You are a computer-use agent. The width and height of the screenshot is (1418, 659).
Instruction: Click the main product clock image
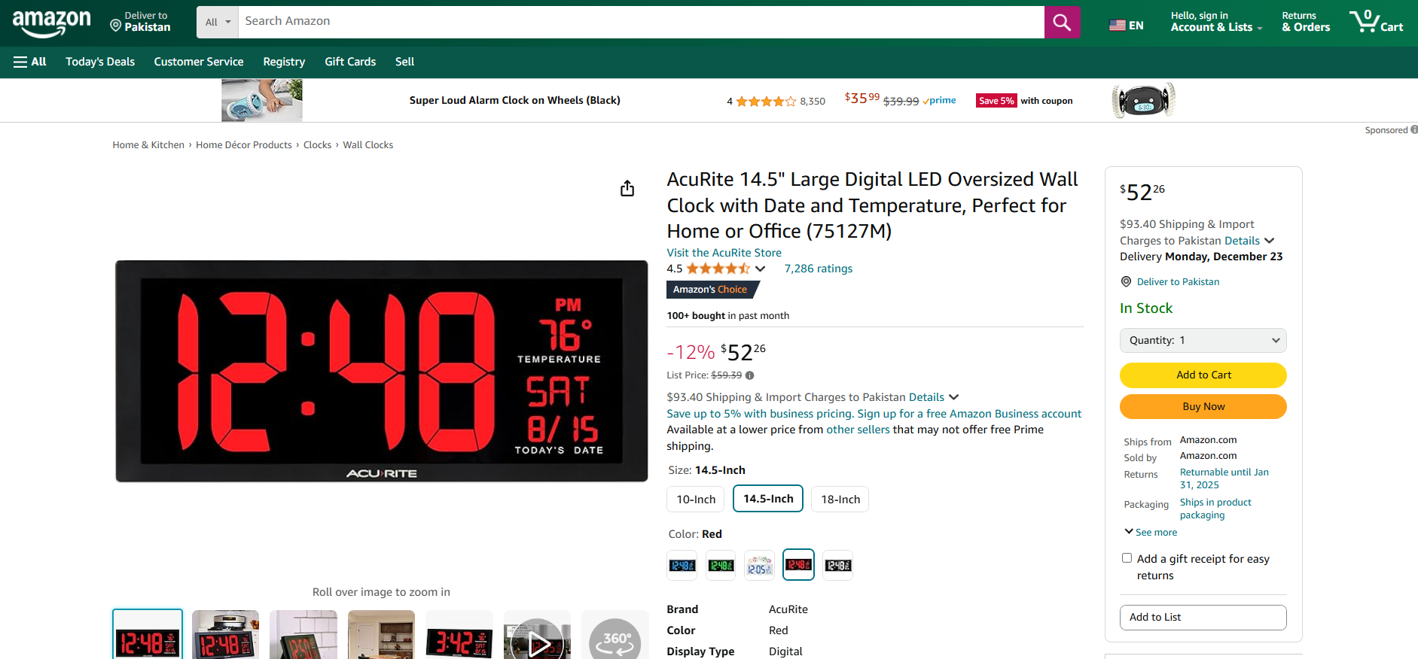[382, 372]
